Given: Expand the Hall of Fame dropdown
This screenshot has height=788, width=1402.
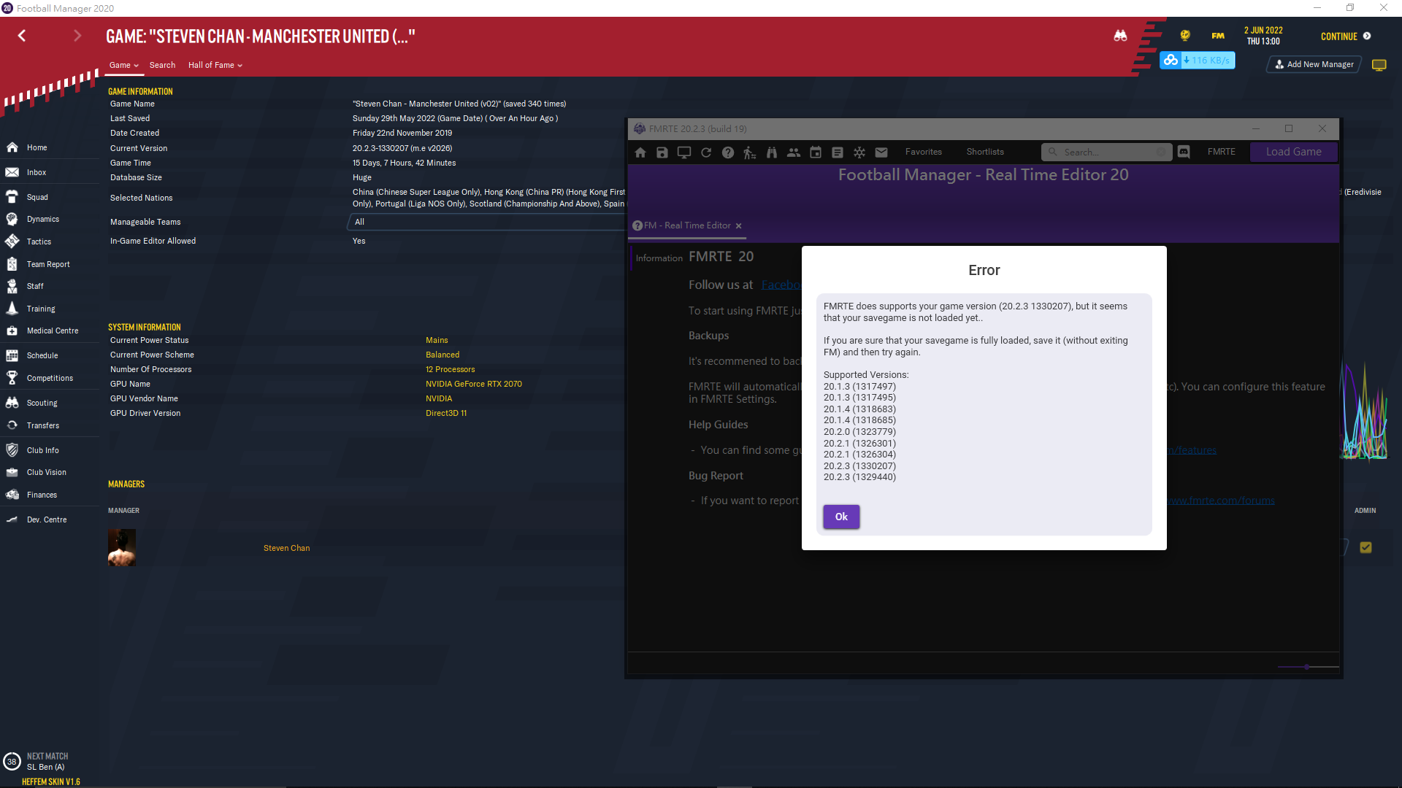Looking at the screenshot, I should click(215, 65).
